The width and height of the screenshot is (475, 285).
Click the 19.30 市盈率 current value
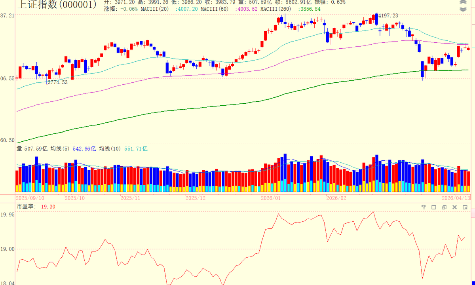coord(48,207)
